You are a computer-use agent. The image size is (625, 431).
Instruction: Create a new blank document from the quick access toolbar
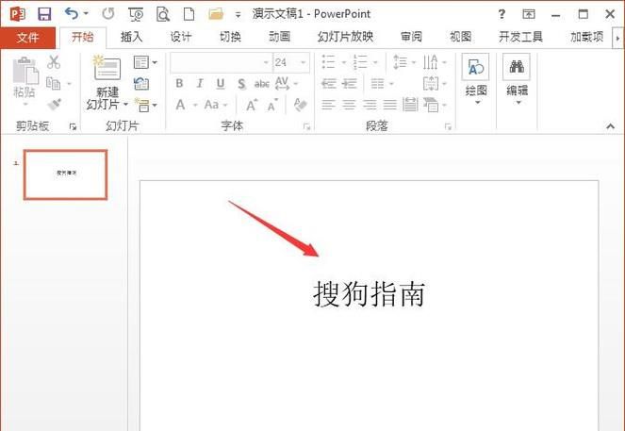pyautogui.click(x=189, y=14)
